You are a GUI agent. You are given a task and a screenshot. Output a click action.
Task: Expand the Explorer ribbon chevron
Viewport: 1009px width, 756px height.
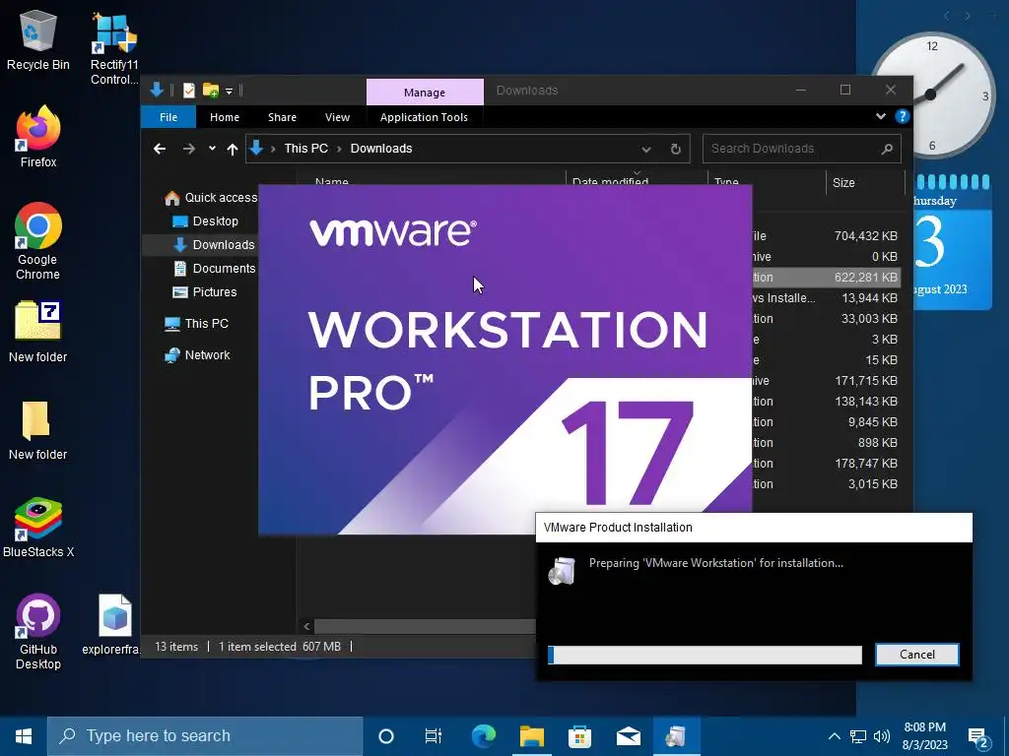[880, 116]
